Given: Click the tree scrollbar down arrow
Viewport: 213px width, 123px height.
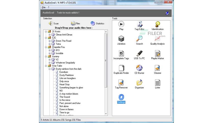Looking at the screenshot, I should click(106, 114).
